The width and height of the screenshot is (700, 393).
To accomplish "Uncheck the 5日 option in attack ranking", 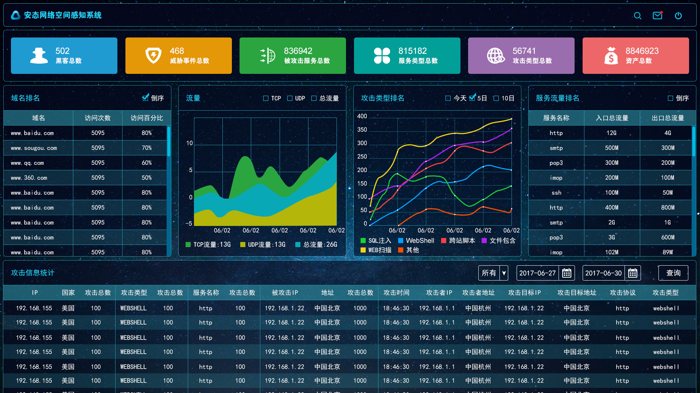I will click(x=472, y=98).
